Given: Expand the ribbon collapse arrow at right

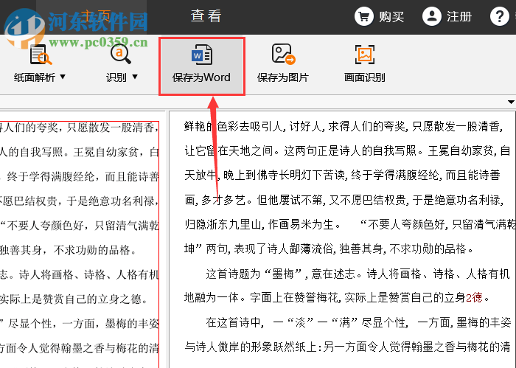Looking at the screenshot, I should point(511,102).
